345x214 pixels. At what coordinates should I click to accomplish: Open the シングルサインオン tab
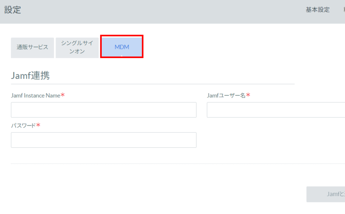[77, 47]
